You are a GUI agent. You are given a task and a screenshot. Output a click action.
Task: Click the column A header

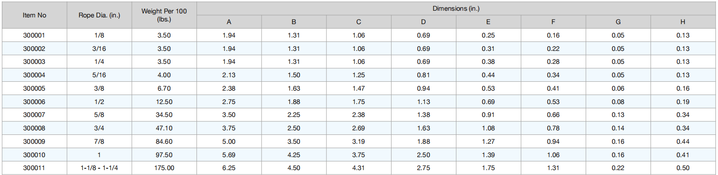(x=229, y=22)
